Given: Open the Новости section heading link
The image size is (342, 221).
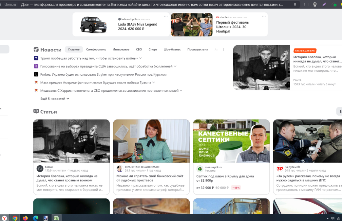Looking at the screenshot, I should (x=51, y=50).
